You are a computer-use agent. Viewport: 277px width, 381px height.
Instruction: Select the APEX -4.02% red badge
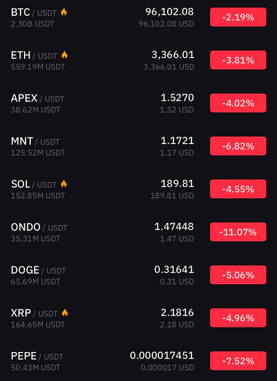[238, 103]
